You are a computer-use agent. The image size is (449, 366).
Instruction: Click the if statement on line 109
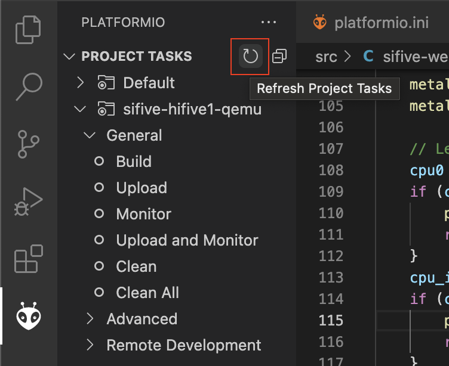[429, 191]
